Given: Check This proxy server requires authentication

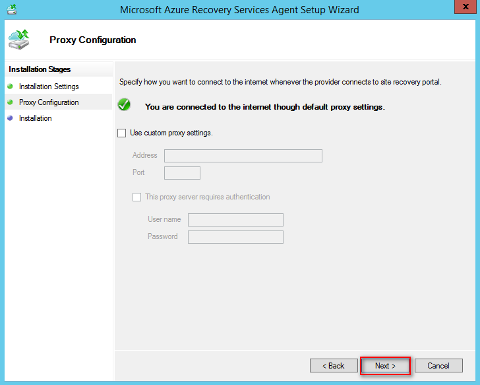Looking at the screenshot, I should [x=137, y=197].
